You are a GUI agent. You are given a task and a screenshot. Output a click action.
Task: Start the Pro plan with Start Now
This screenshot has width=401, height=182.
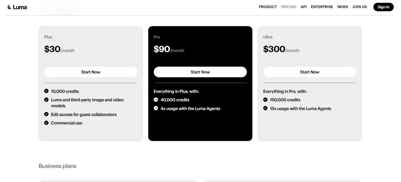point(200,72)
